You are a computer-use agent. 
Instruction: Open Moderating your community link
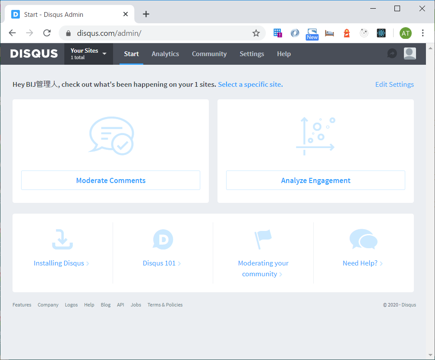click(263, 268)
